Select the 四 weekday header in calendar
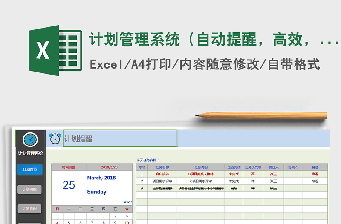This screenshot has height=224, width=341. 104,209
